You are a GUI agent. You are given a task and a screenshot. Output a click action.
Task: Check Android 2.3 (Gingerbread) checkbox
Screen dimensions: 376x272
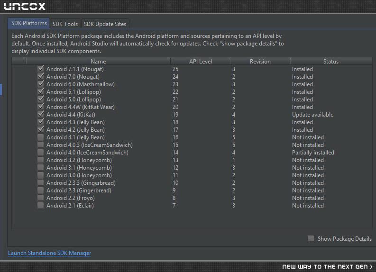tap(41, 190)
